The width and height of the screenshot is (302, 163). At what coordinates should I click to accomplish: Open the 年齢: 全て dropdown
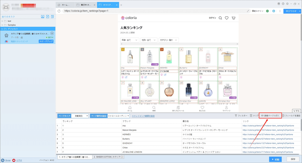point(129,40)
